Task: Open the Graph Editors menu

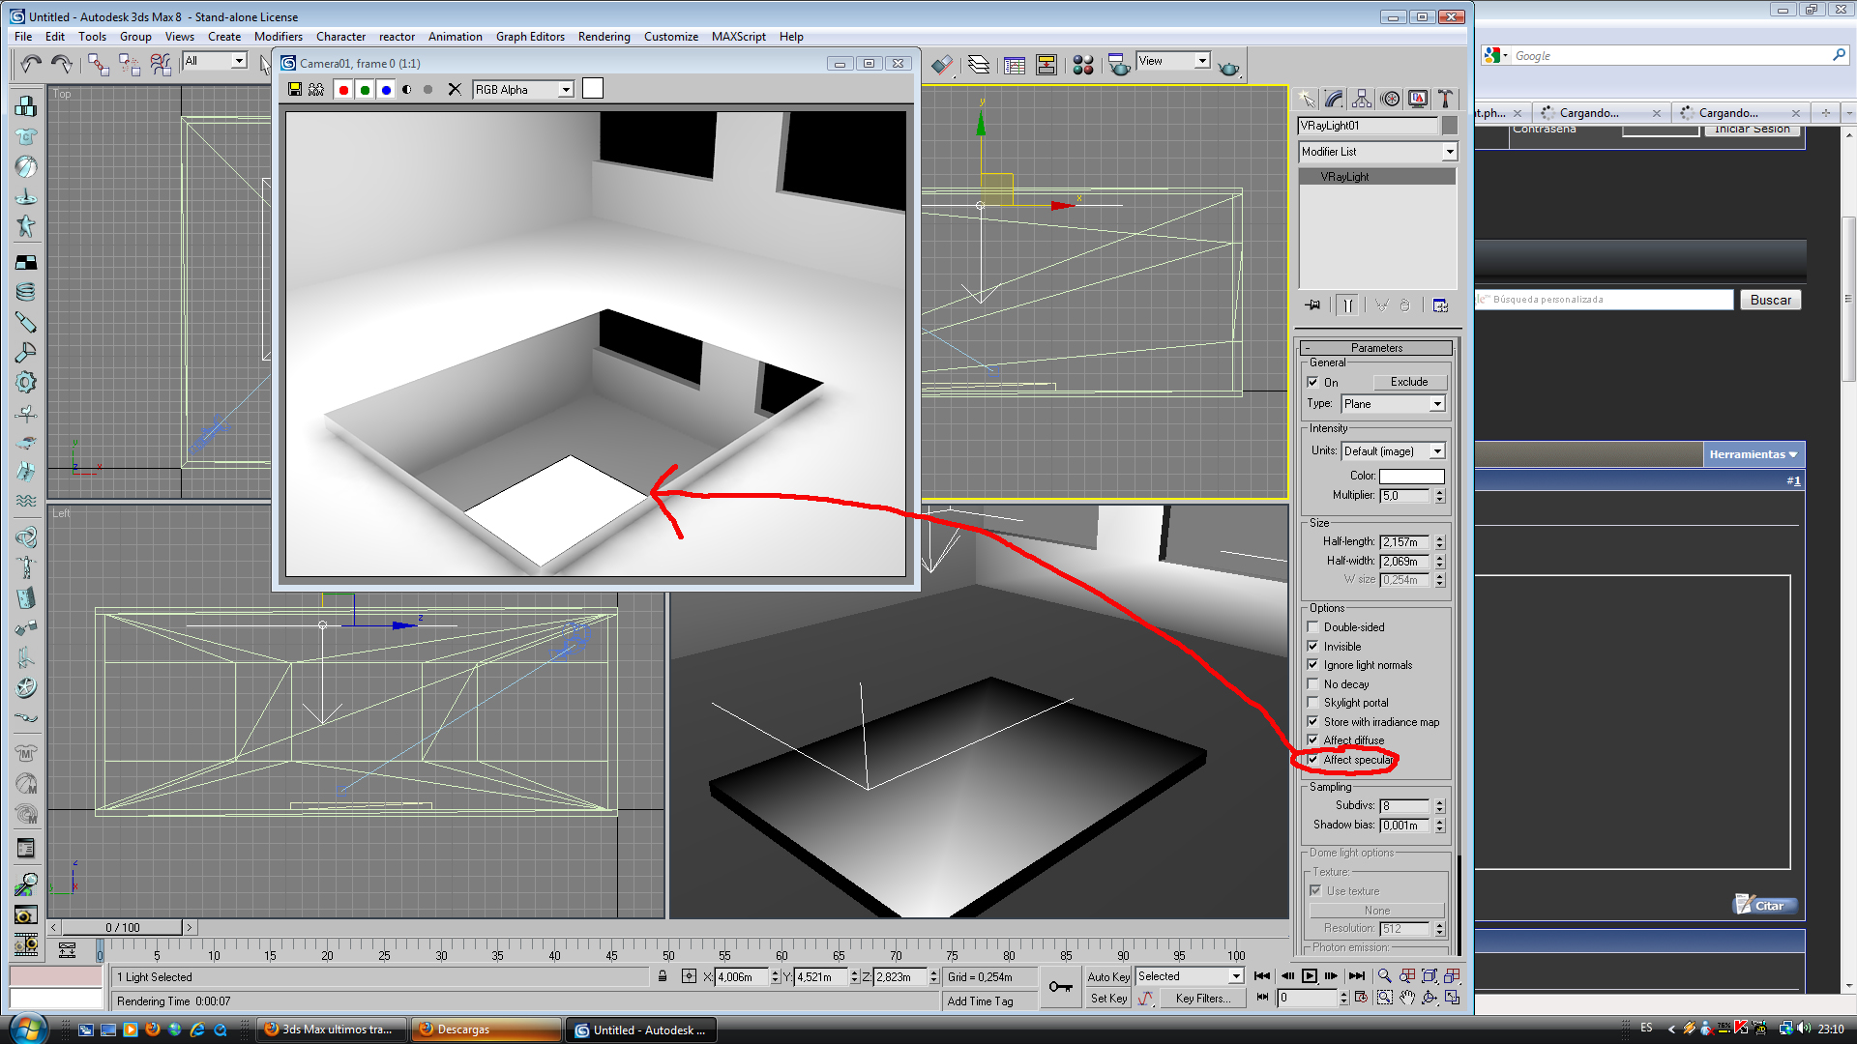Action: [x=530, y=37]
